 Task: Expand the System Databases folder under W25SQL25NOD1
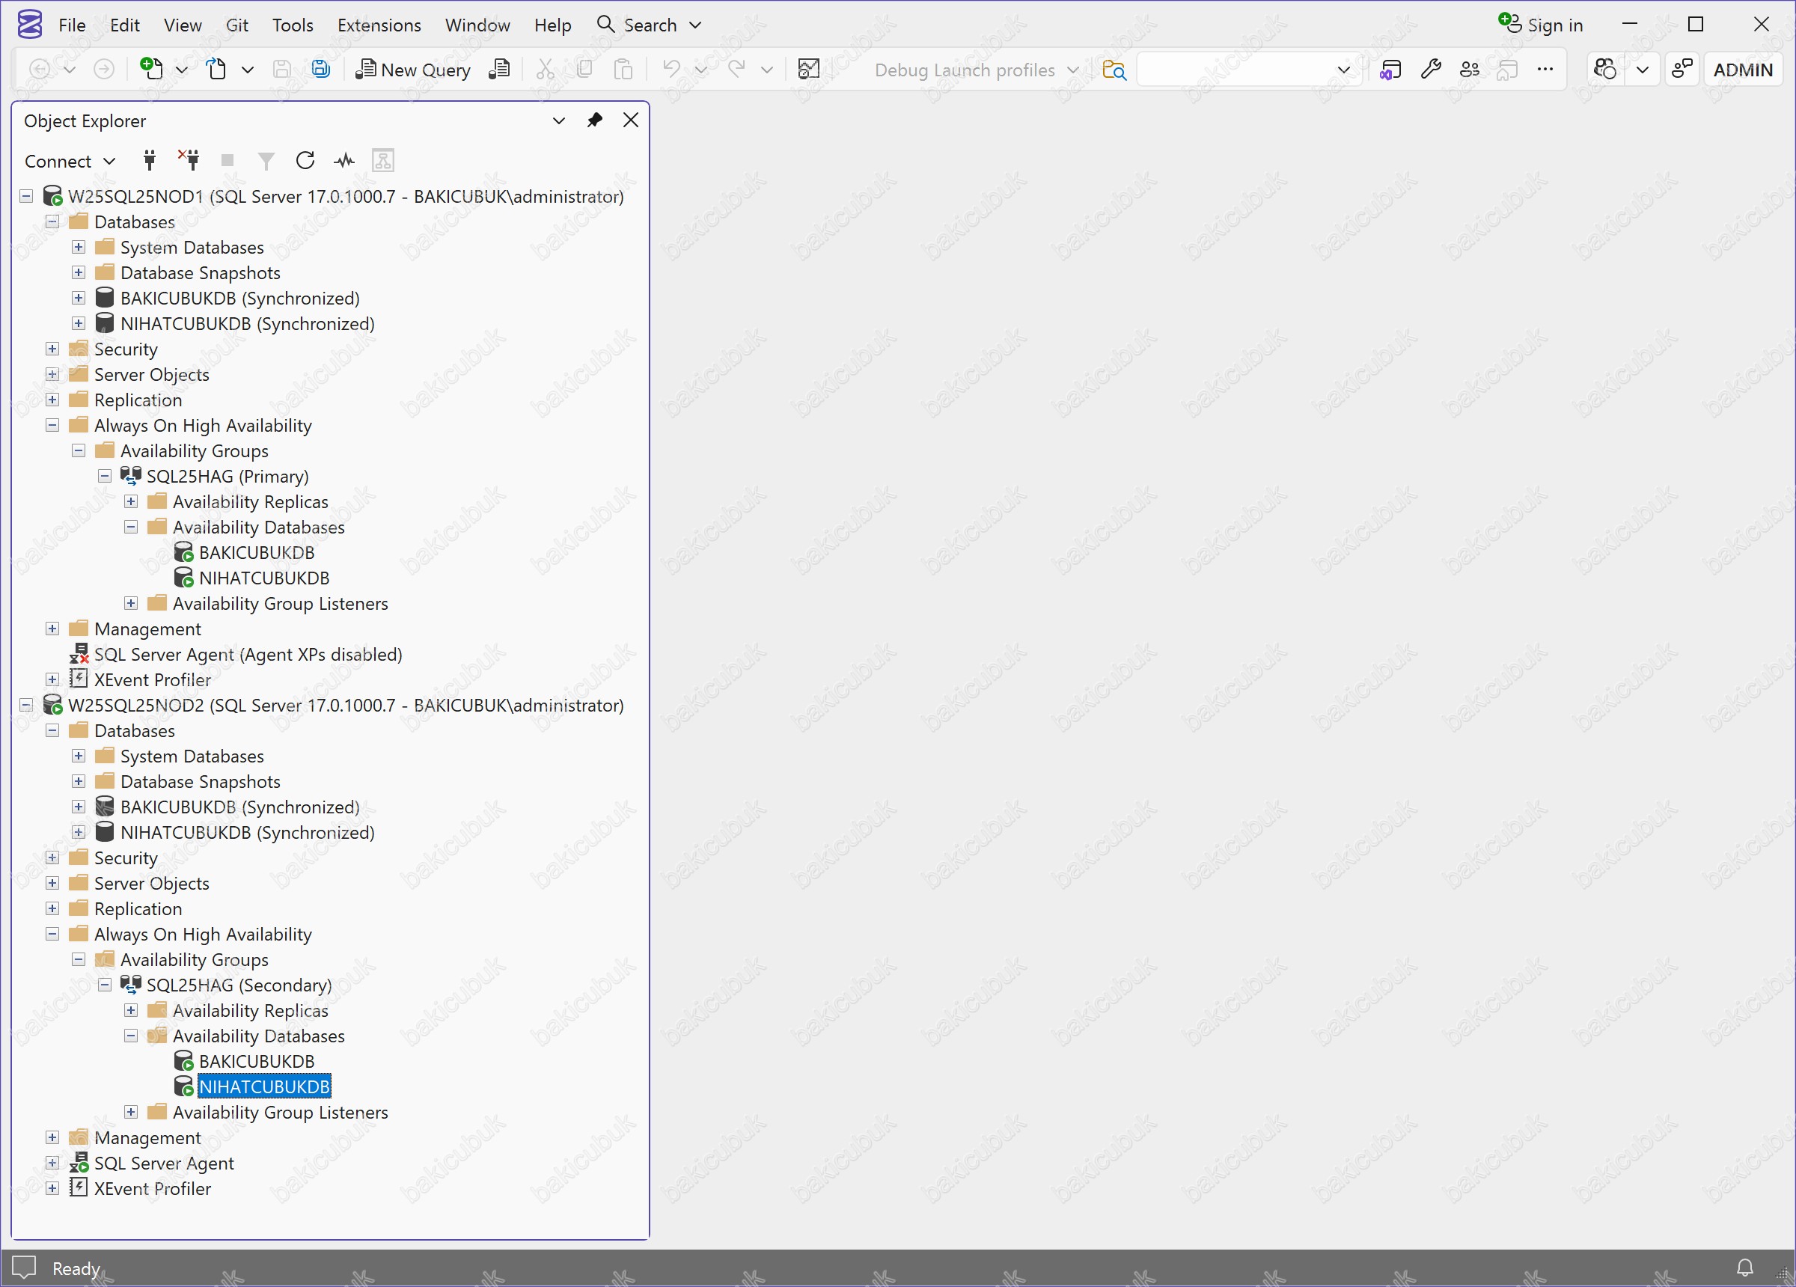point(79,247)
